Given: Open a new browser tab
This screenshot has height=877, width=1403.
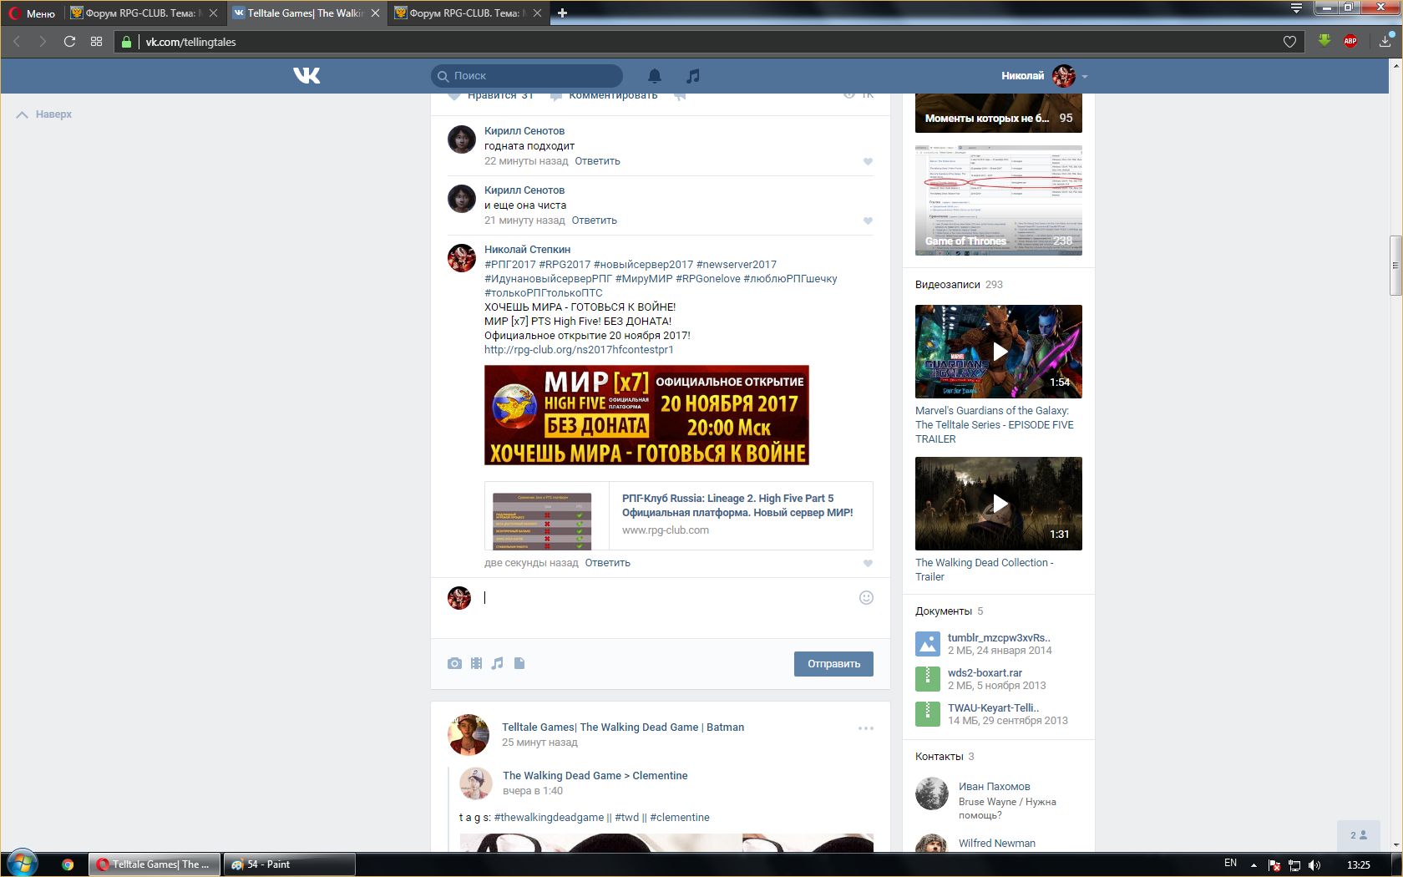Looking at the screenshot, I should click(562, 13).
